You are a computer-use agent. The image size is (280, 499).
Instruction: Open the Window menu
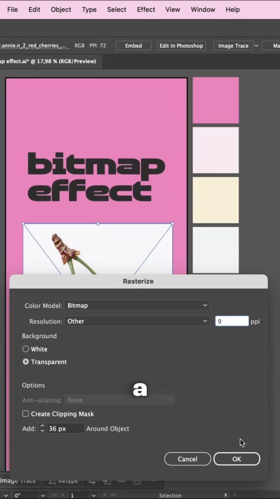click(x=203, y=10)
